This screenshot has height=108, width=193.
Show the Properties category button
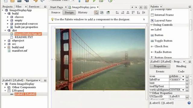(x=160, y=66)
